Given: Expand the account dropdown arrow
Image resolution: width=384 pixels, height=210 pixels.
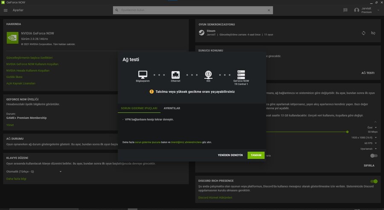Looking at the screenshot, I should tap(378, 10).
